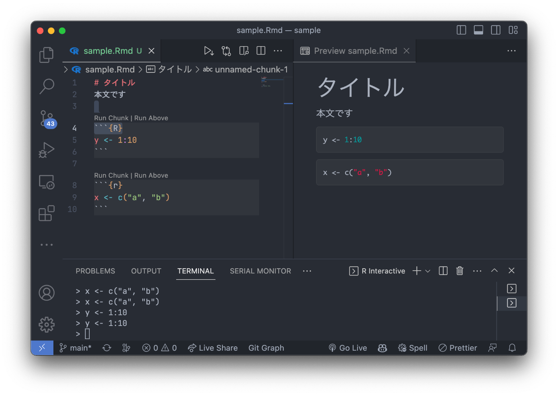Viewport: 558px width, 396px height.
Task: Create a new terminal with plus icon
Action: (417, 271)
